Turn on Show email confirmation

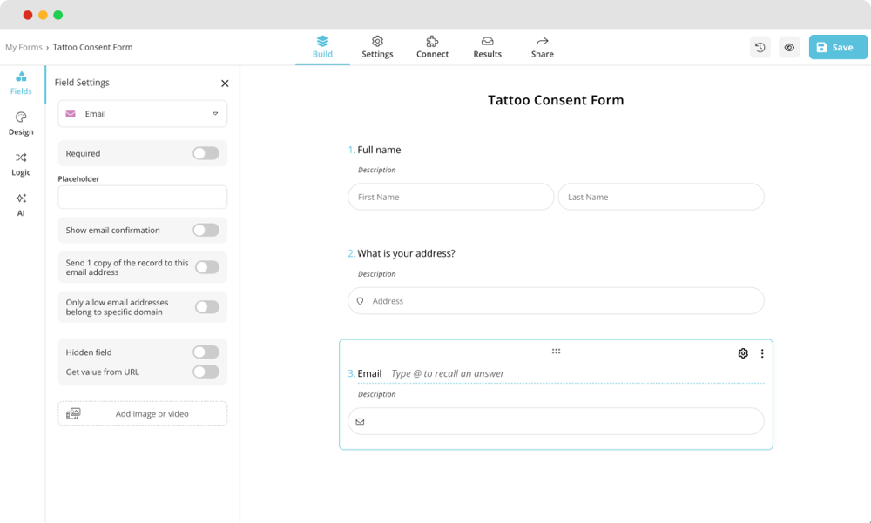(x=206, y=230)
